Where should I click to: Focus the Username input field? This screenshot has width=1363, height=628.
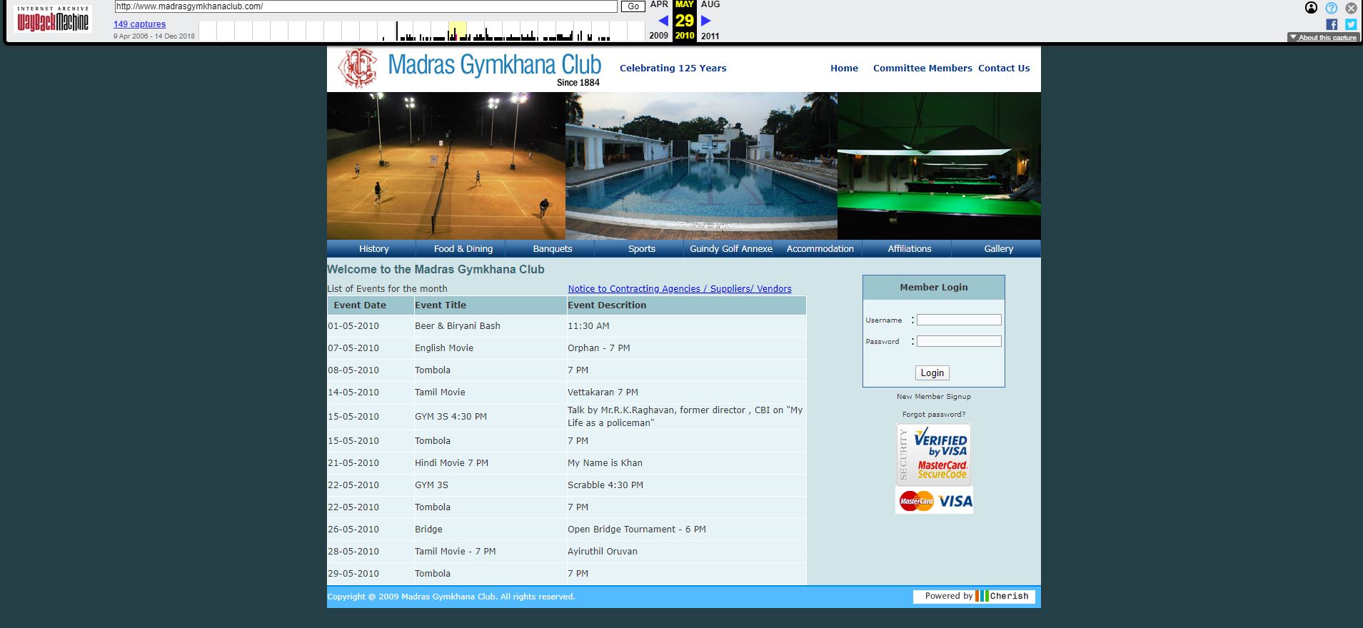[x=958, y=320]
